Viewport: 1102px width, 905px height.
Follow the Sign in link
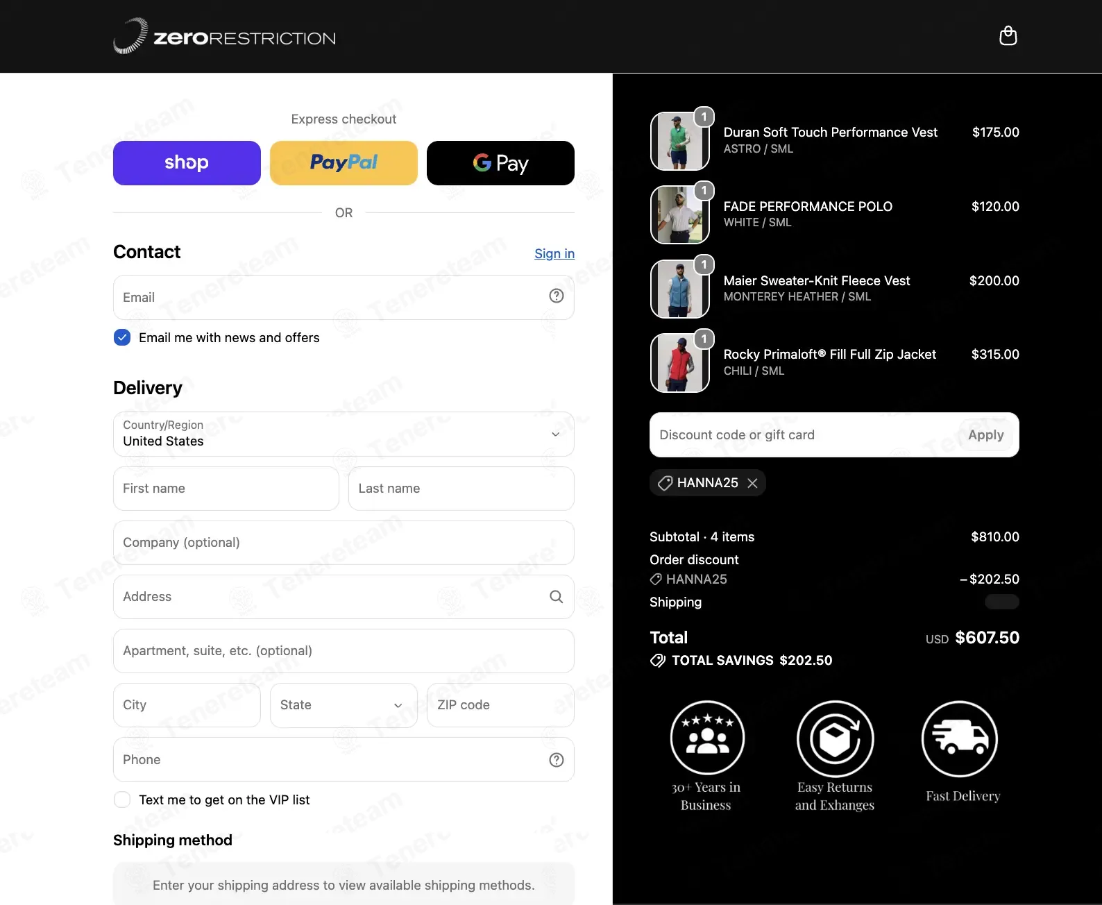pyautogui.click(x=554, y=254)
